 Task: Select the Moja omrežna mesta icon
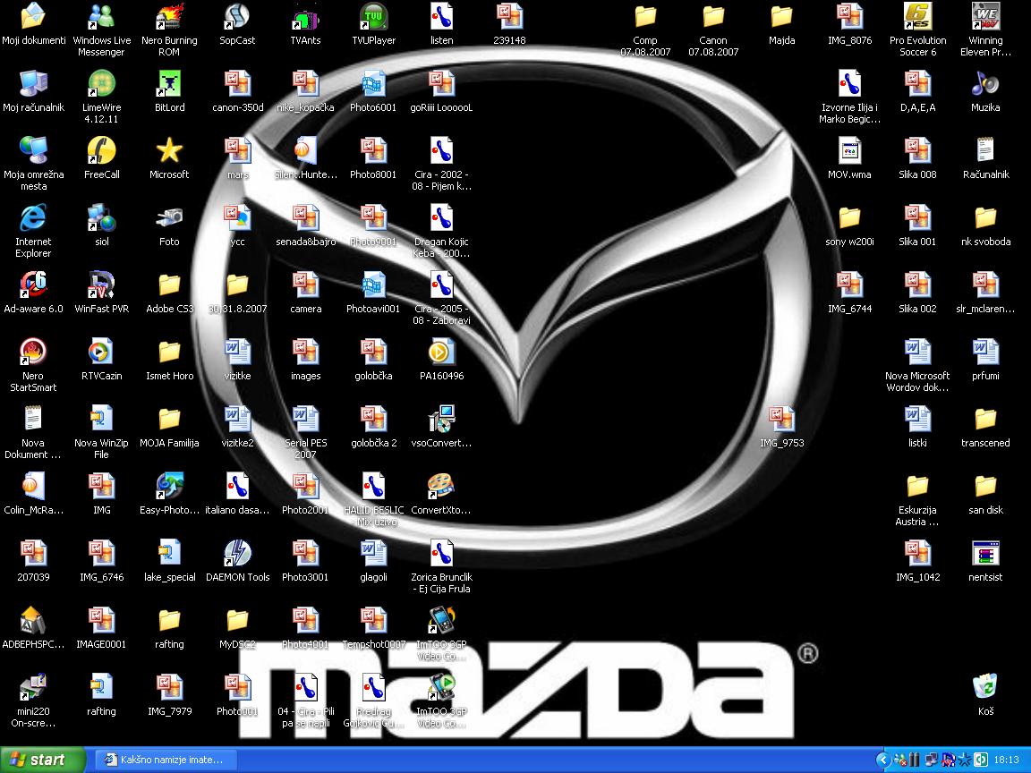click(33, 151)
